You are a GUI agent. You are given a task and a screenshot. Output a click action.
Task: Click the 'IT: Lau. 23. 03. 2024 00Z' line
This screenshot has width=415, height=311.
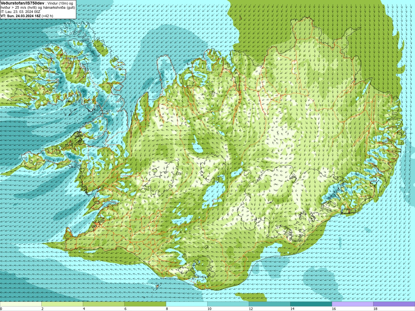[x=20, y=12]
